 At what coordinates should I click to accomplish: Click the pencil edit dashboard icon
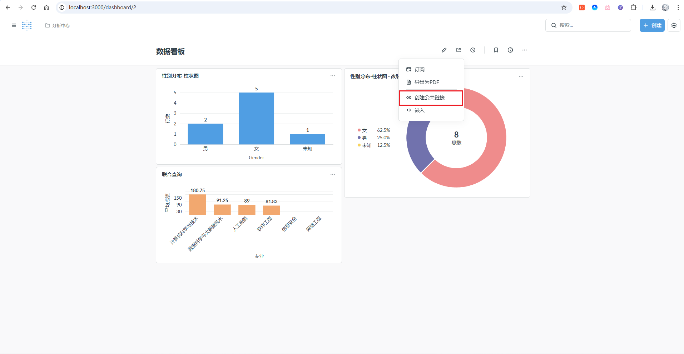[x=444, y=50]
